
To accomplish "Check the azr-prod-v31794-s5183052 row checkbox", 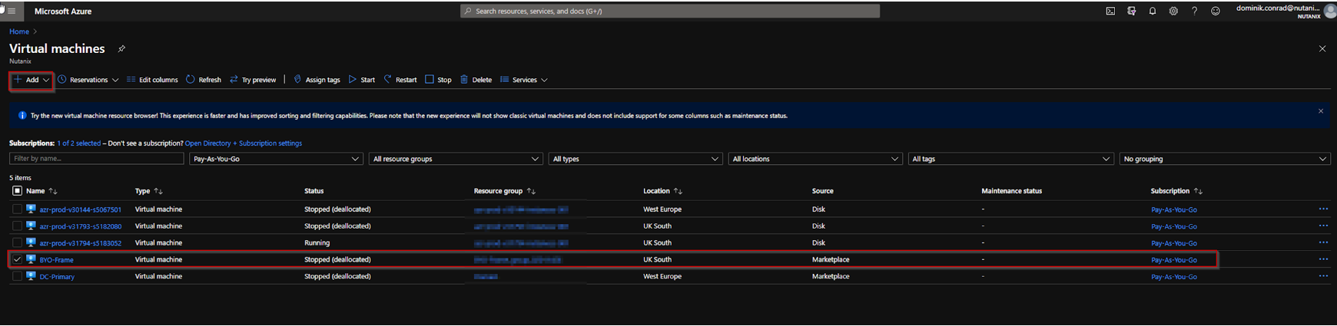I will click(x=17, y=242).
